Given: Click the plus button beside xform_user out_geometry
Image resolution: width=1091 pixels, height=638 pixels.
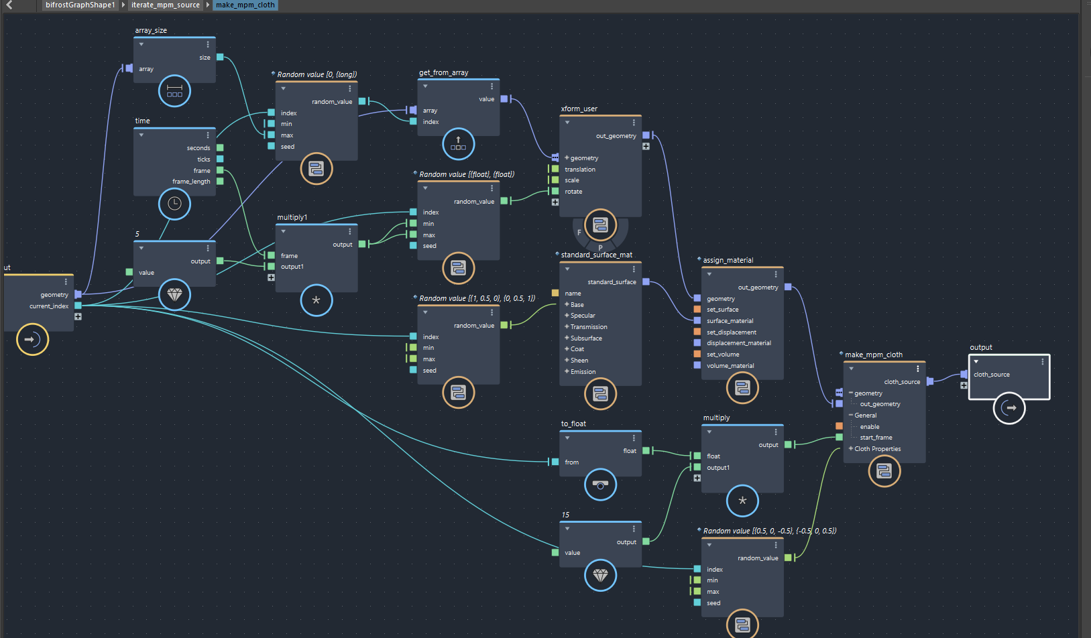Looking at the screenshot, I should 646,146.
